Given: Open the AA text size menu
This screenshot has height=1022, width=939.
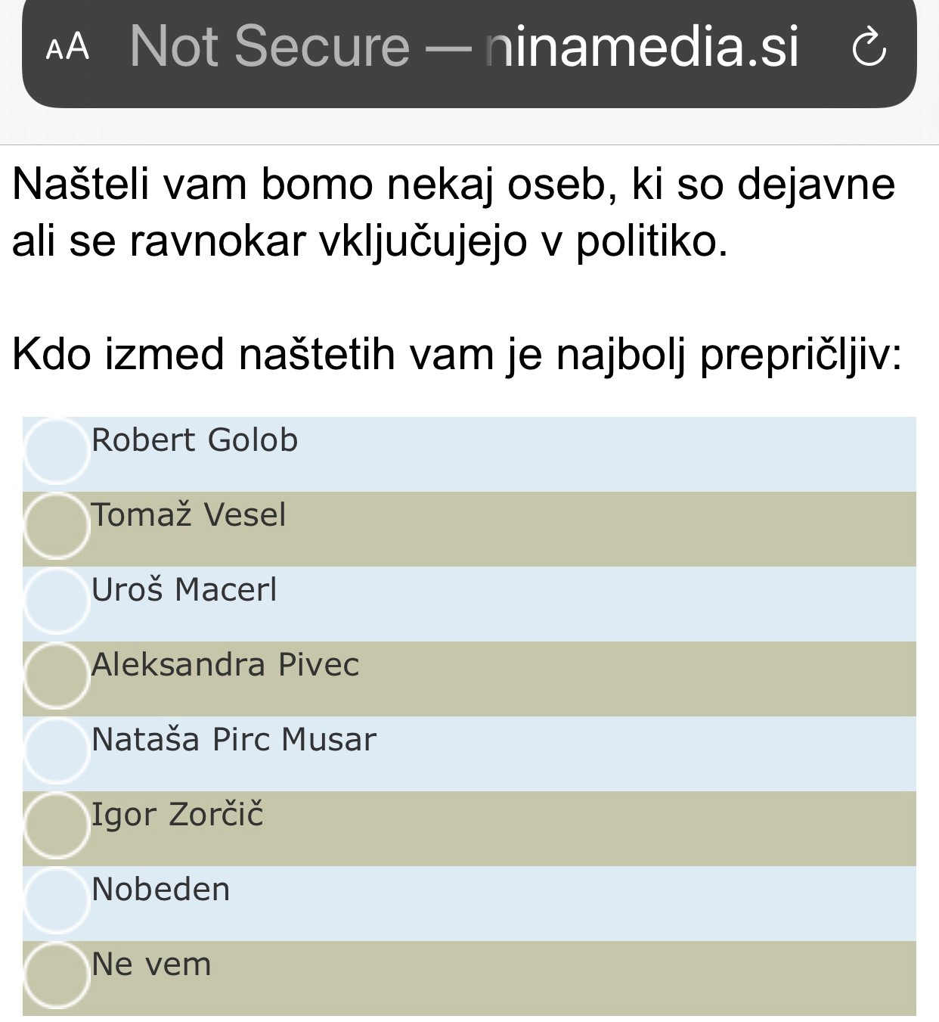Looking at the screenshot, I should point(67,48).
